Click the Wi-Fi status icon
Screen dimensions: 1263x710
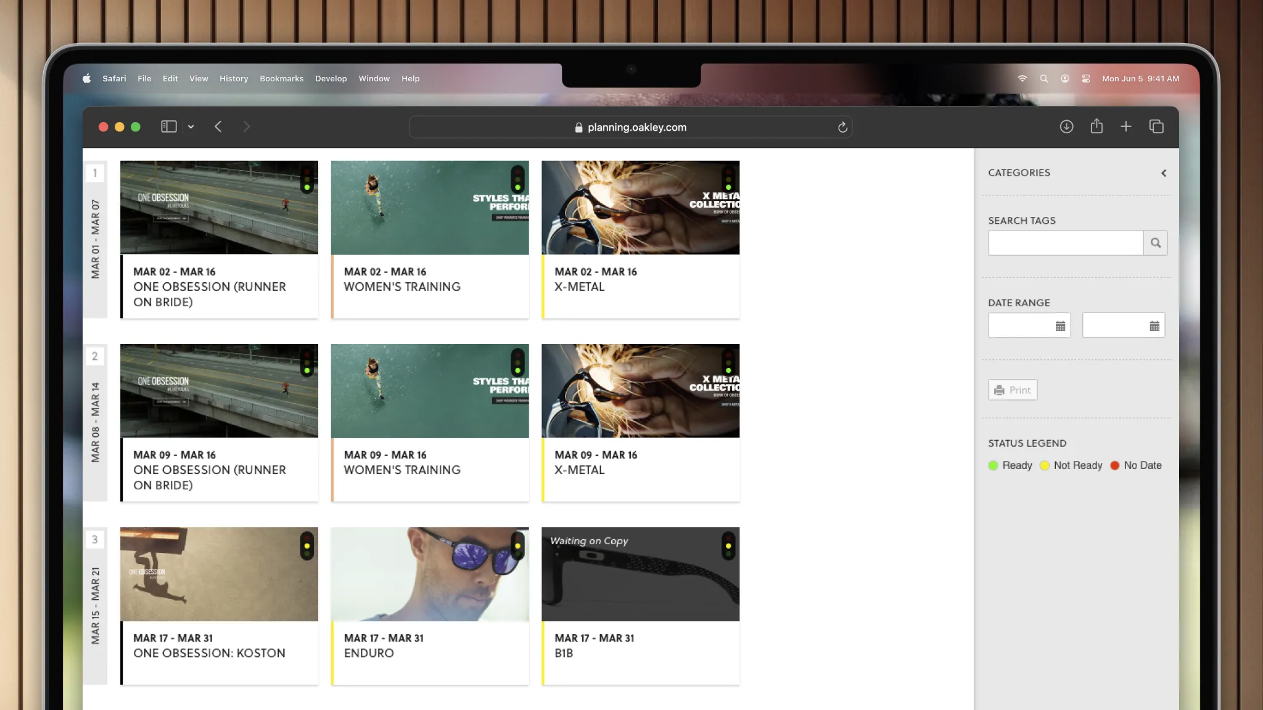1022,78
